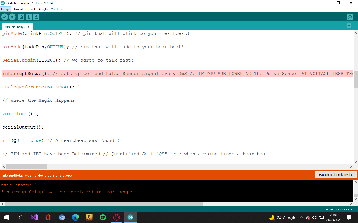The height and width of the screenshot is (223, 358).
Task: Click the editor horizontal scrollbar
Action: tap(27, 166)
